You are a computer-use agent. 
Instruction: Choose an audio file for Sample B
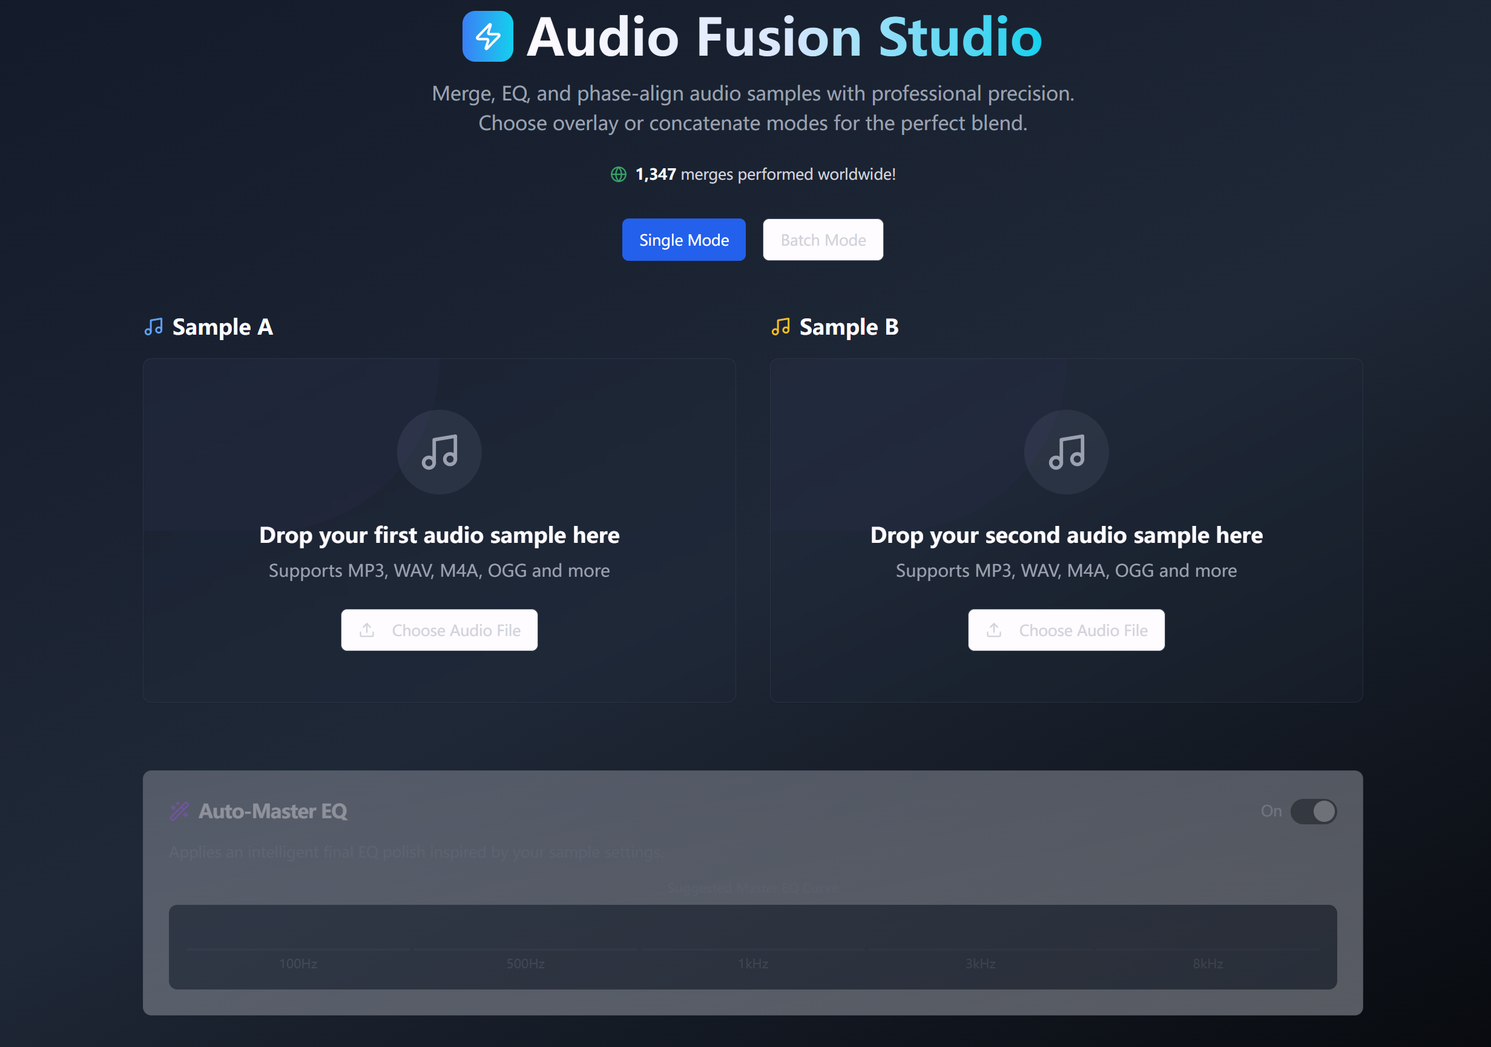[x=1081, y=629]
